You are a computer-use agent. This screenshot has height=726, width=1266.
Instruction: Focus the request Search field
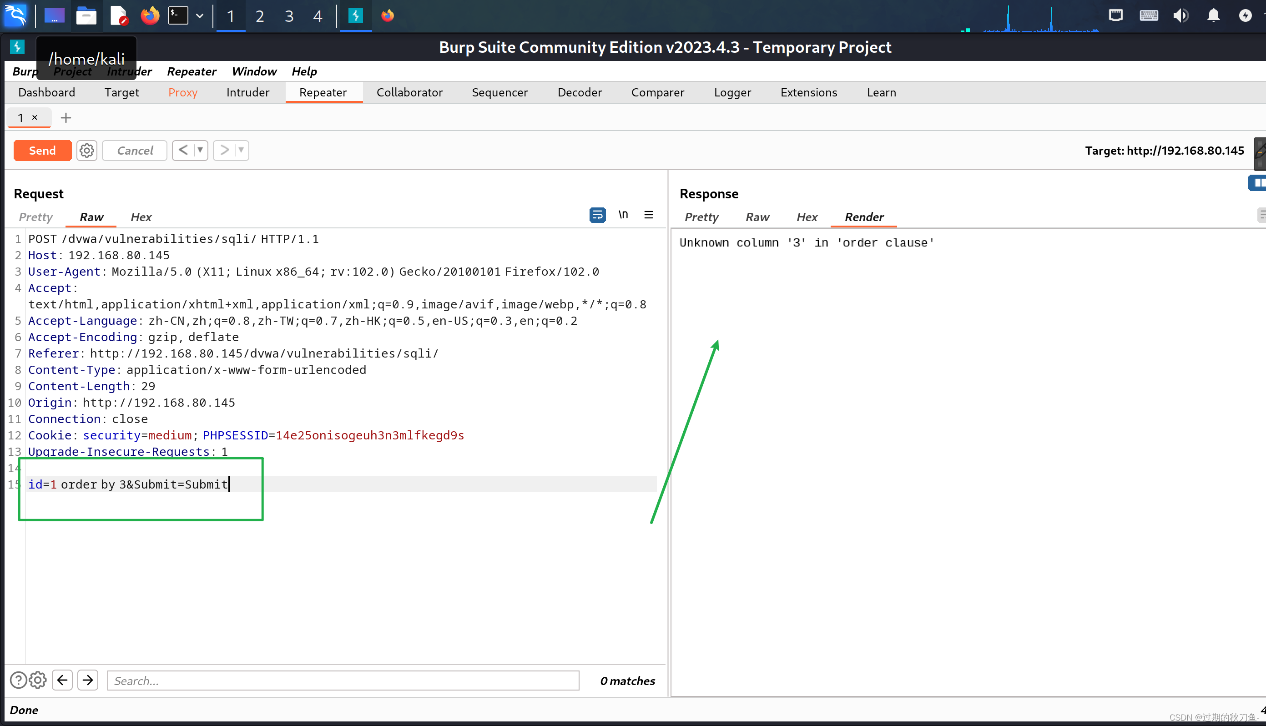(x=343, y=681)
